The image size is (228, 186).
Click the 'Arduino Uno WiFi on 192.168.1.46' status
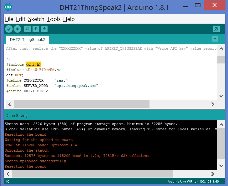[193, 182]
